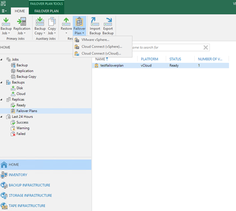Open the INVENTORY navigation view
Screen dimensions: 236x211
tap(46, 175)
